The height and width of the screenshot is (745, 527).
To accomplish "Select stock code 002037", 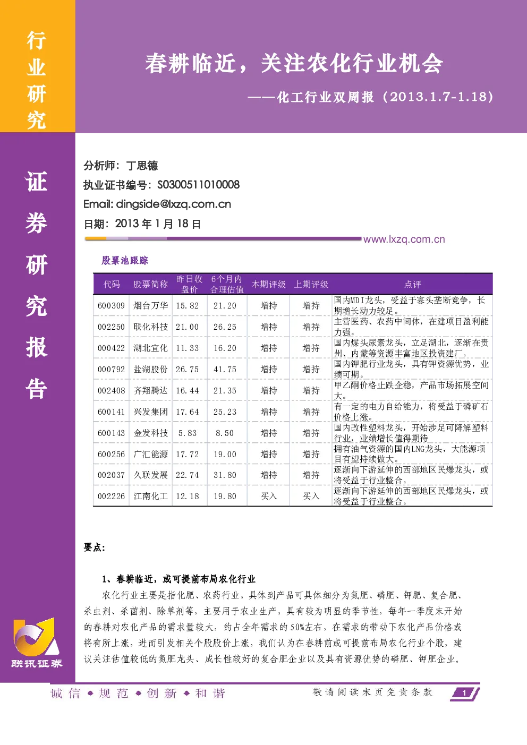I will [111, 475].
